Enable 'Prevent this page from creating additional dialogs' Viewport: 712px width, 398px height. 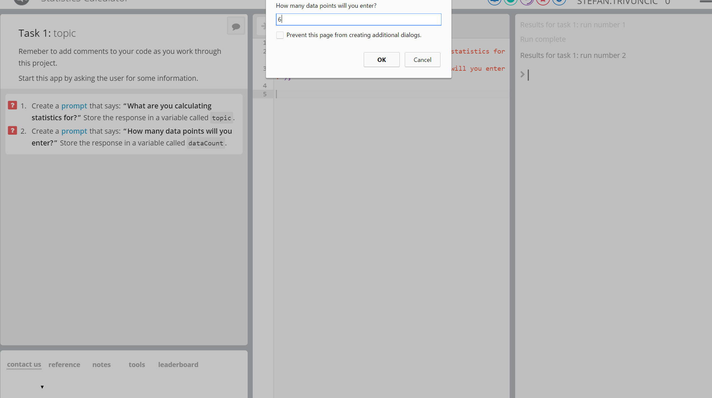coord(280,35)
